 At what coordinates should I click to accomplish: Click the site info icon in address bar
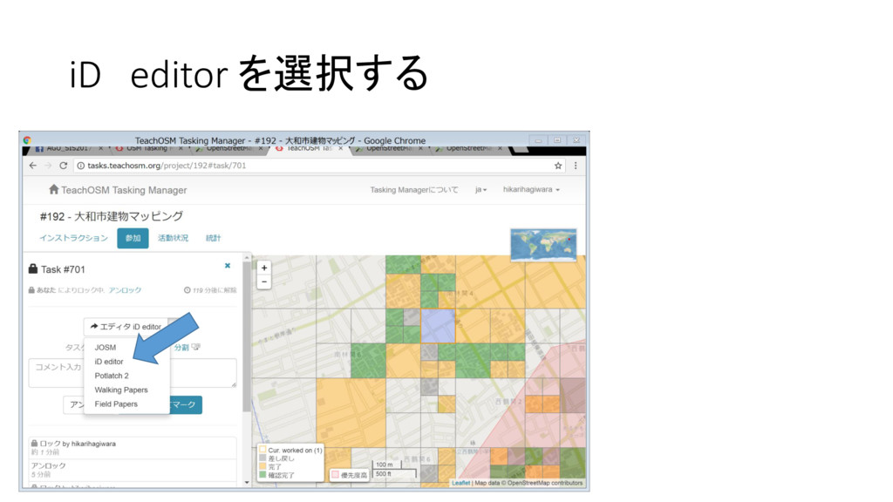pyautogui.click(x=81, y=166)
